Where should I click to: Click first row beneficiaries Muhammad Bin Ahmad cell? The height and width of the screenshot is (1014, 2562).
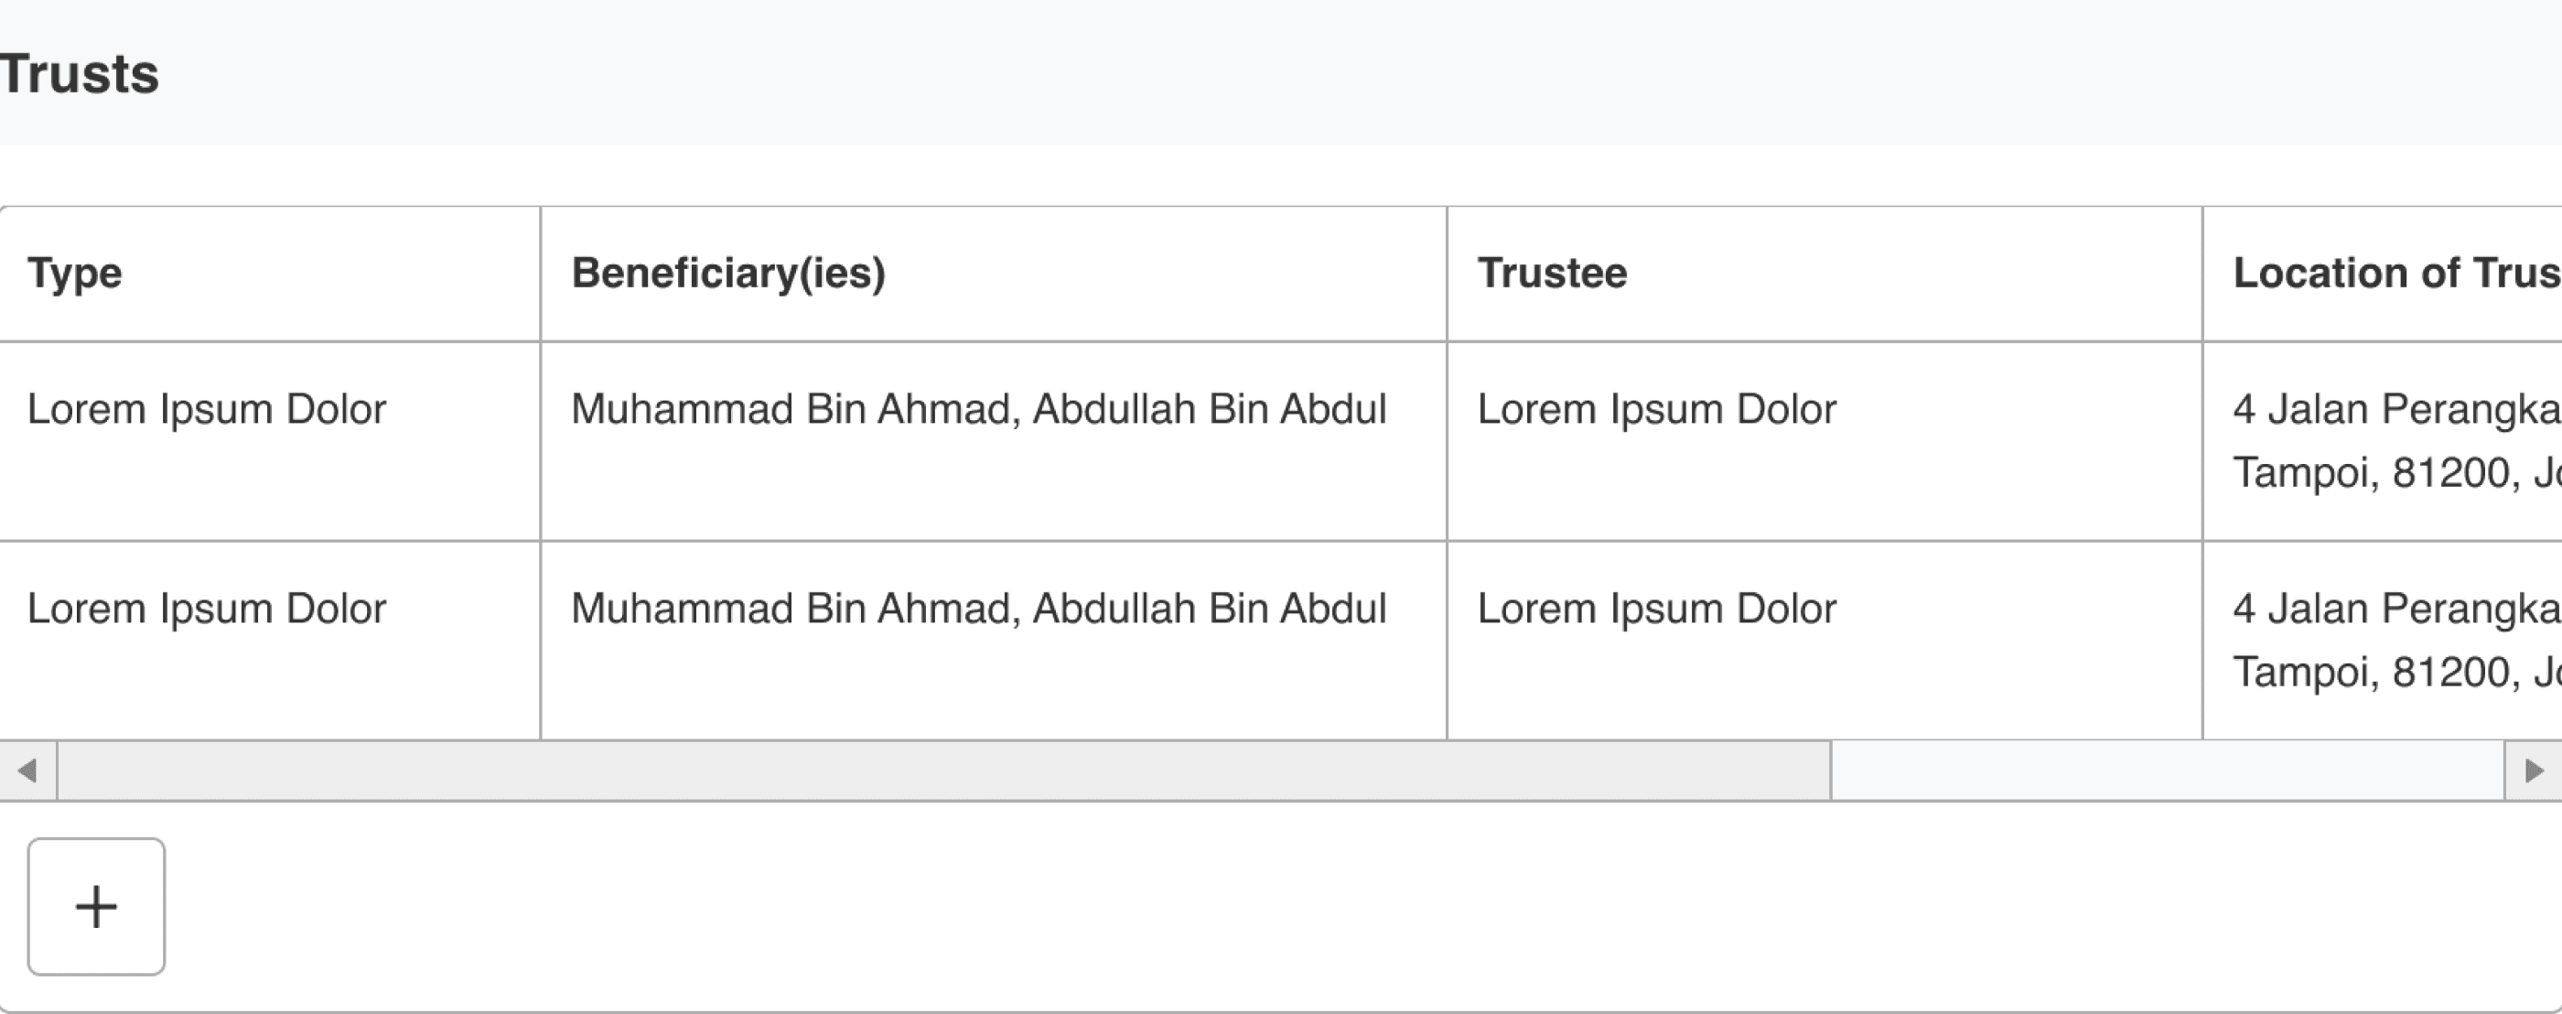click(994, 442)
